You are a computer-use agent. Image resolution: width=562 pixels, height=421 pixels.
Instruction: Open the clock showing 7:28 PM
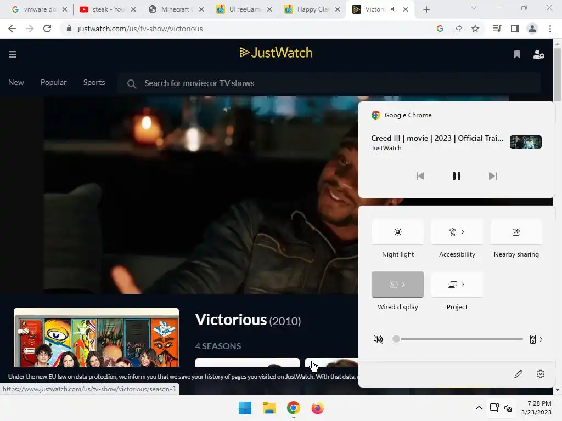pyautogui.click(x=536, y=408)
